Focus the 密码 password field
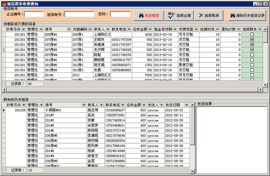Screen dimensions: 270x176 pyautogui.click(x=120, y=14)
